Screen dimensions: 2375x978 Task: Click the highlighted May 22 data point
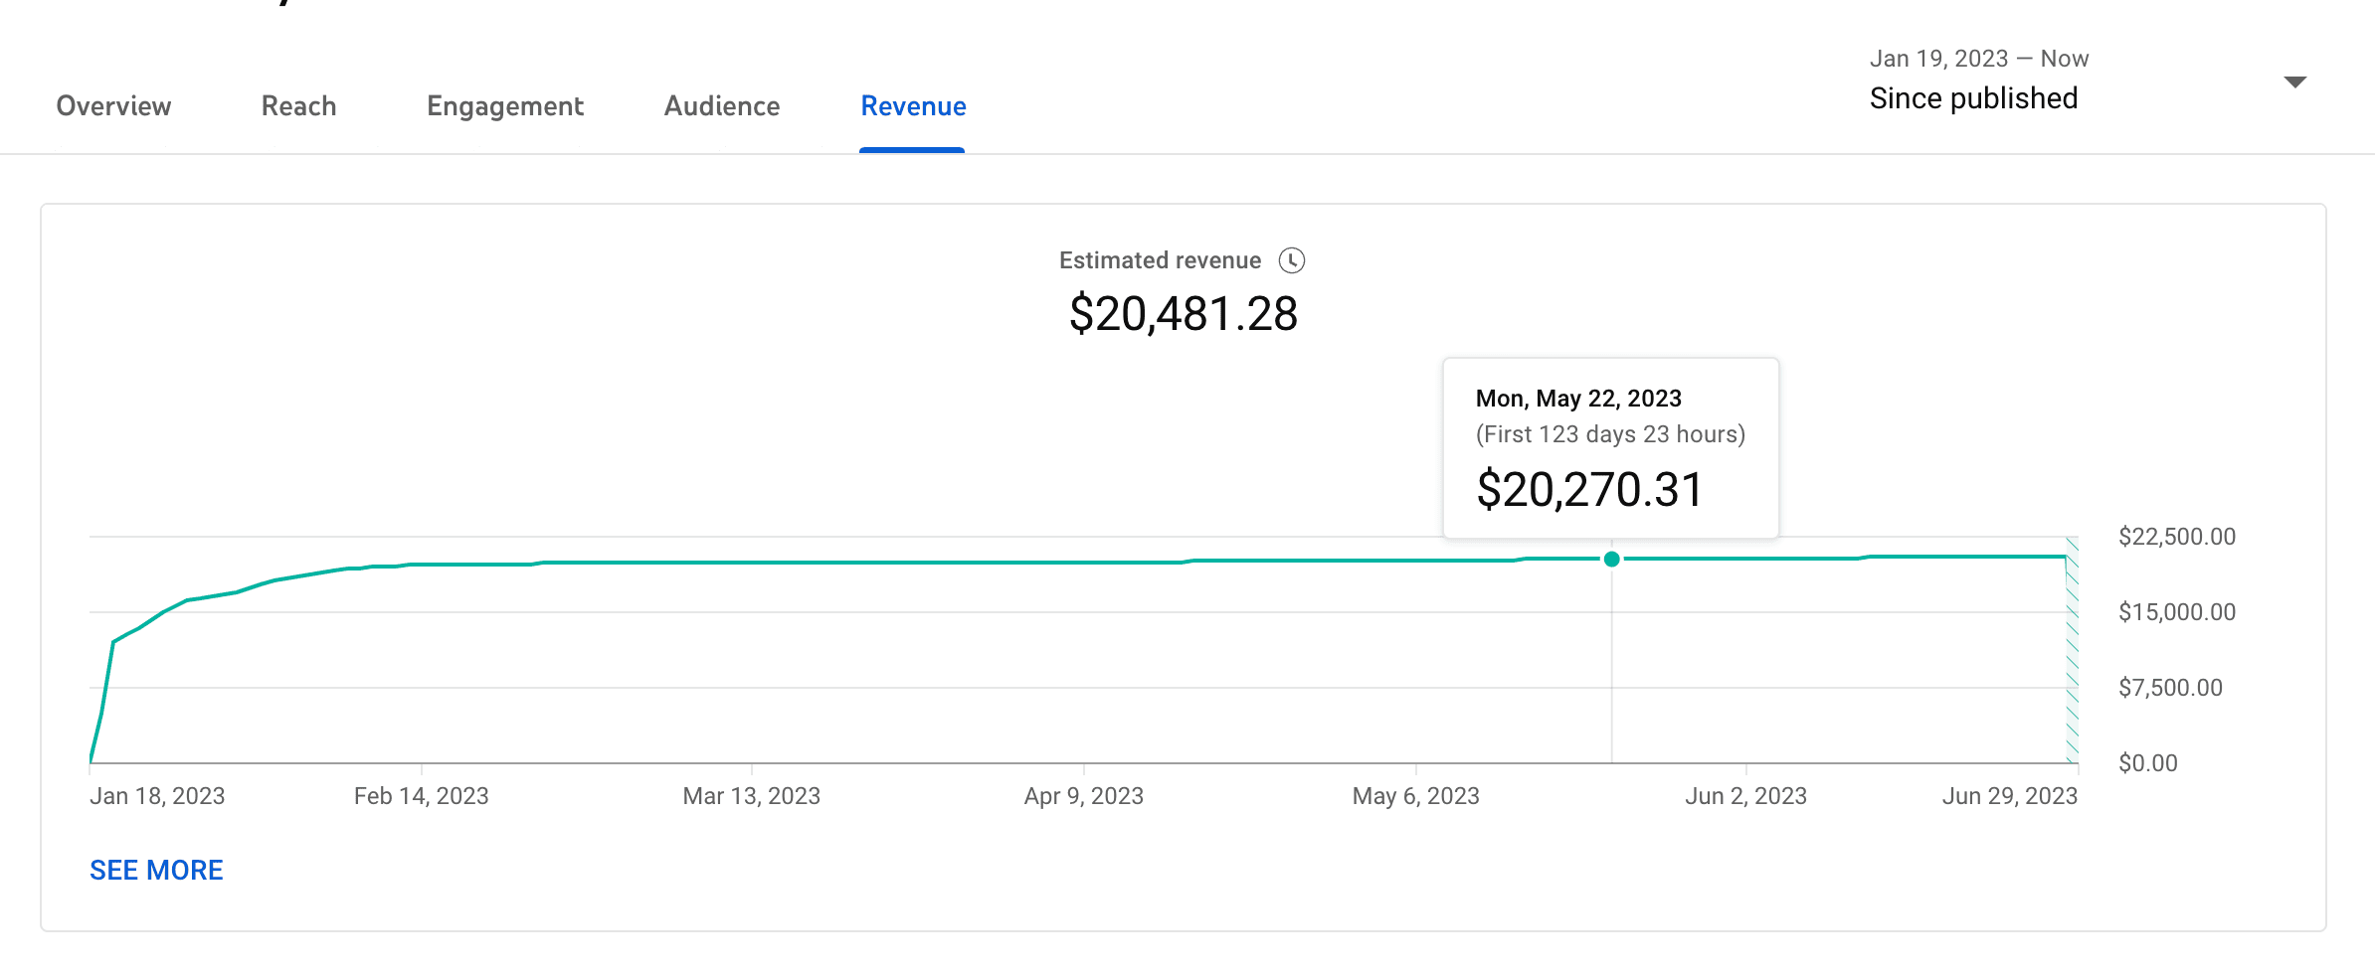click(1611, 560)
